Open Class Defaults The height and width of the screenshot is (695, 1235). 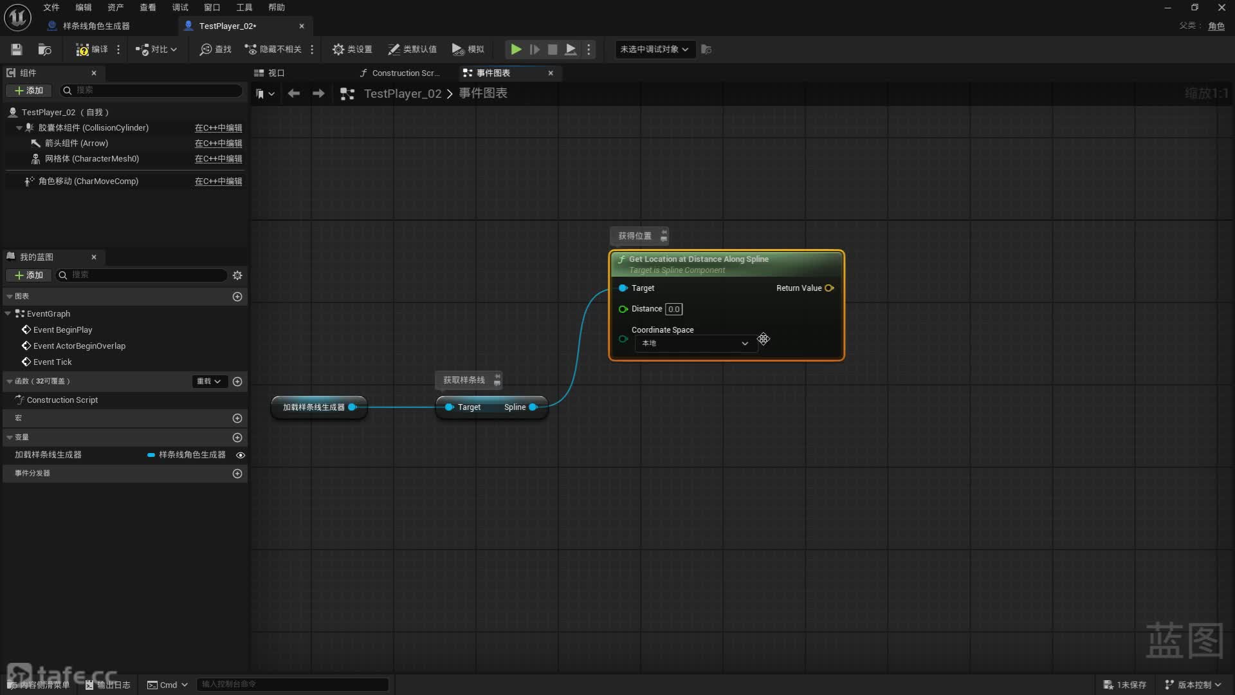pos(412,50)
